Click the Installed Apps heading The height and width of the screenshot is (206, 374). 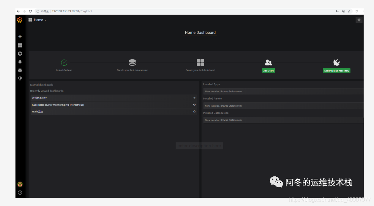coord(211,84)
